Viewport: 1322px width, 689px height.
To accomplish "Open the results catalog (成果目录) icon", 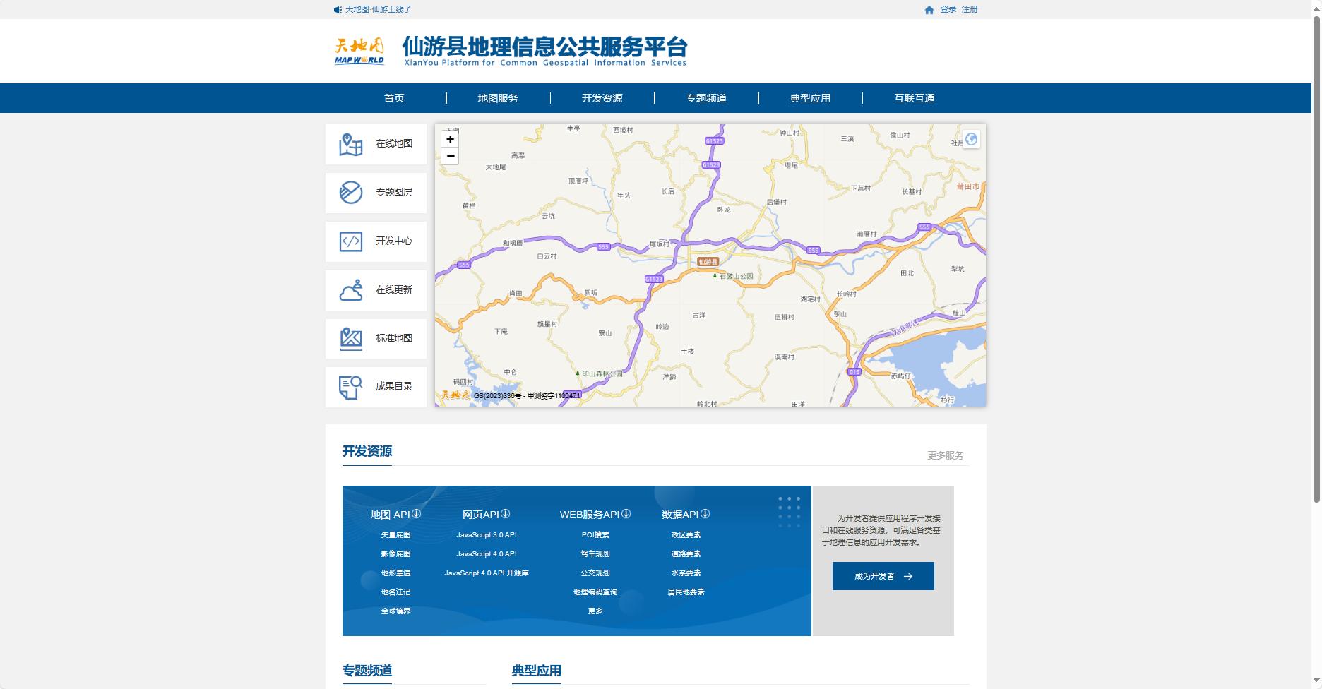I will pos(351,387).
